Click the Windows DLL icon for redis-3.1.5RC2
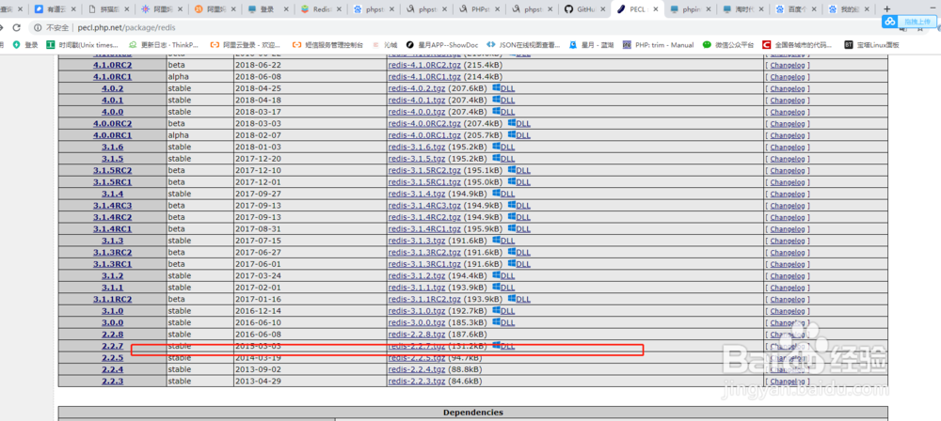 [512, 170]
